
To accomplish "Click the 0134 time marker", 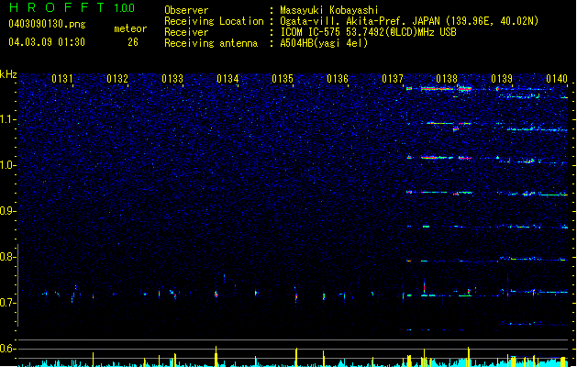I will pos(227,79).
